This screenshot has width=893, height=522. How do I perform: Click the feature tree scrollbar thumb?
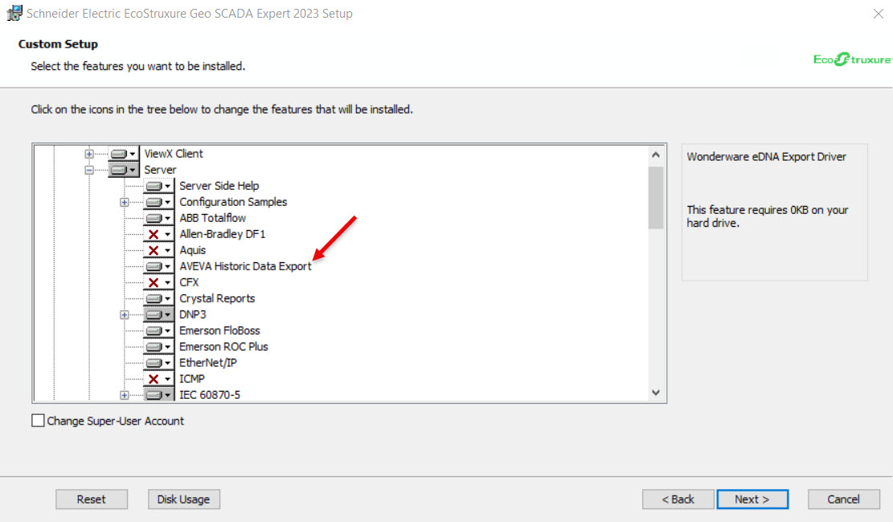coord(656,198)
